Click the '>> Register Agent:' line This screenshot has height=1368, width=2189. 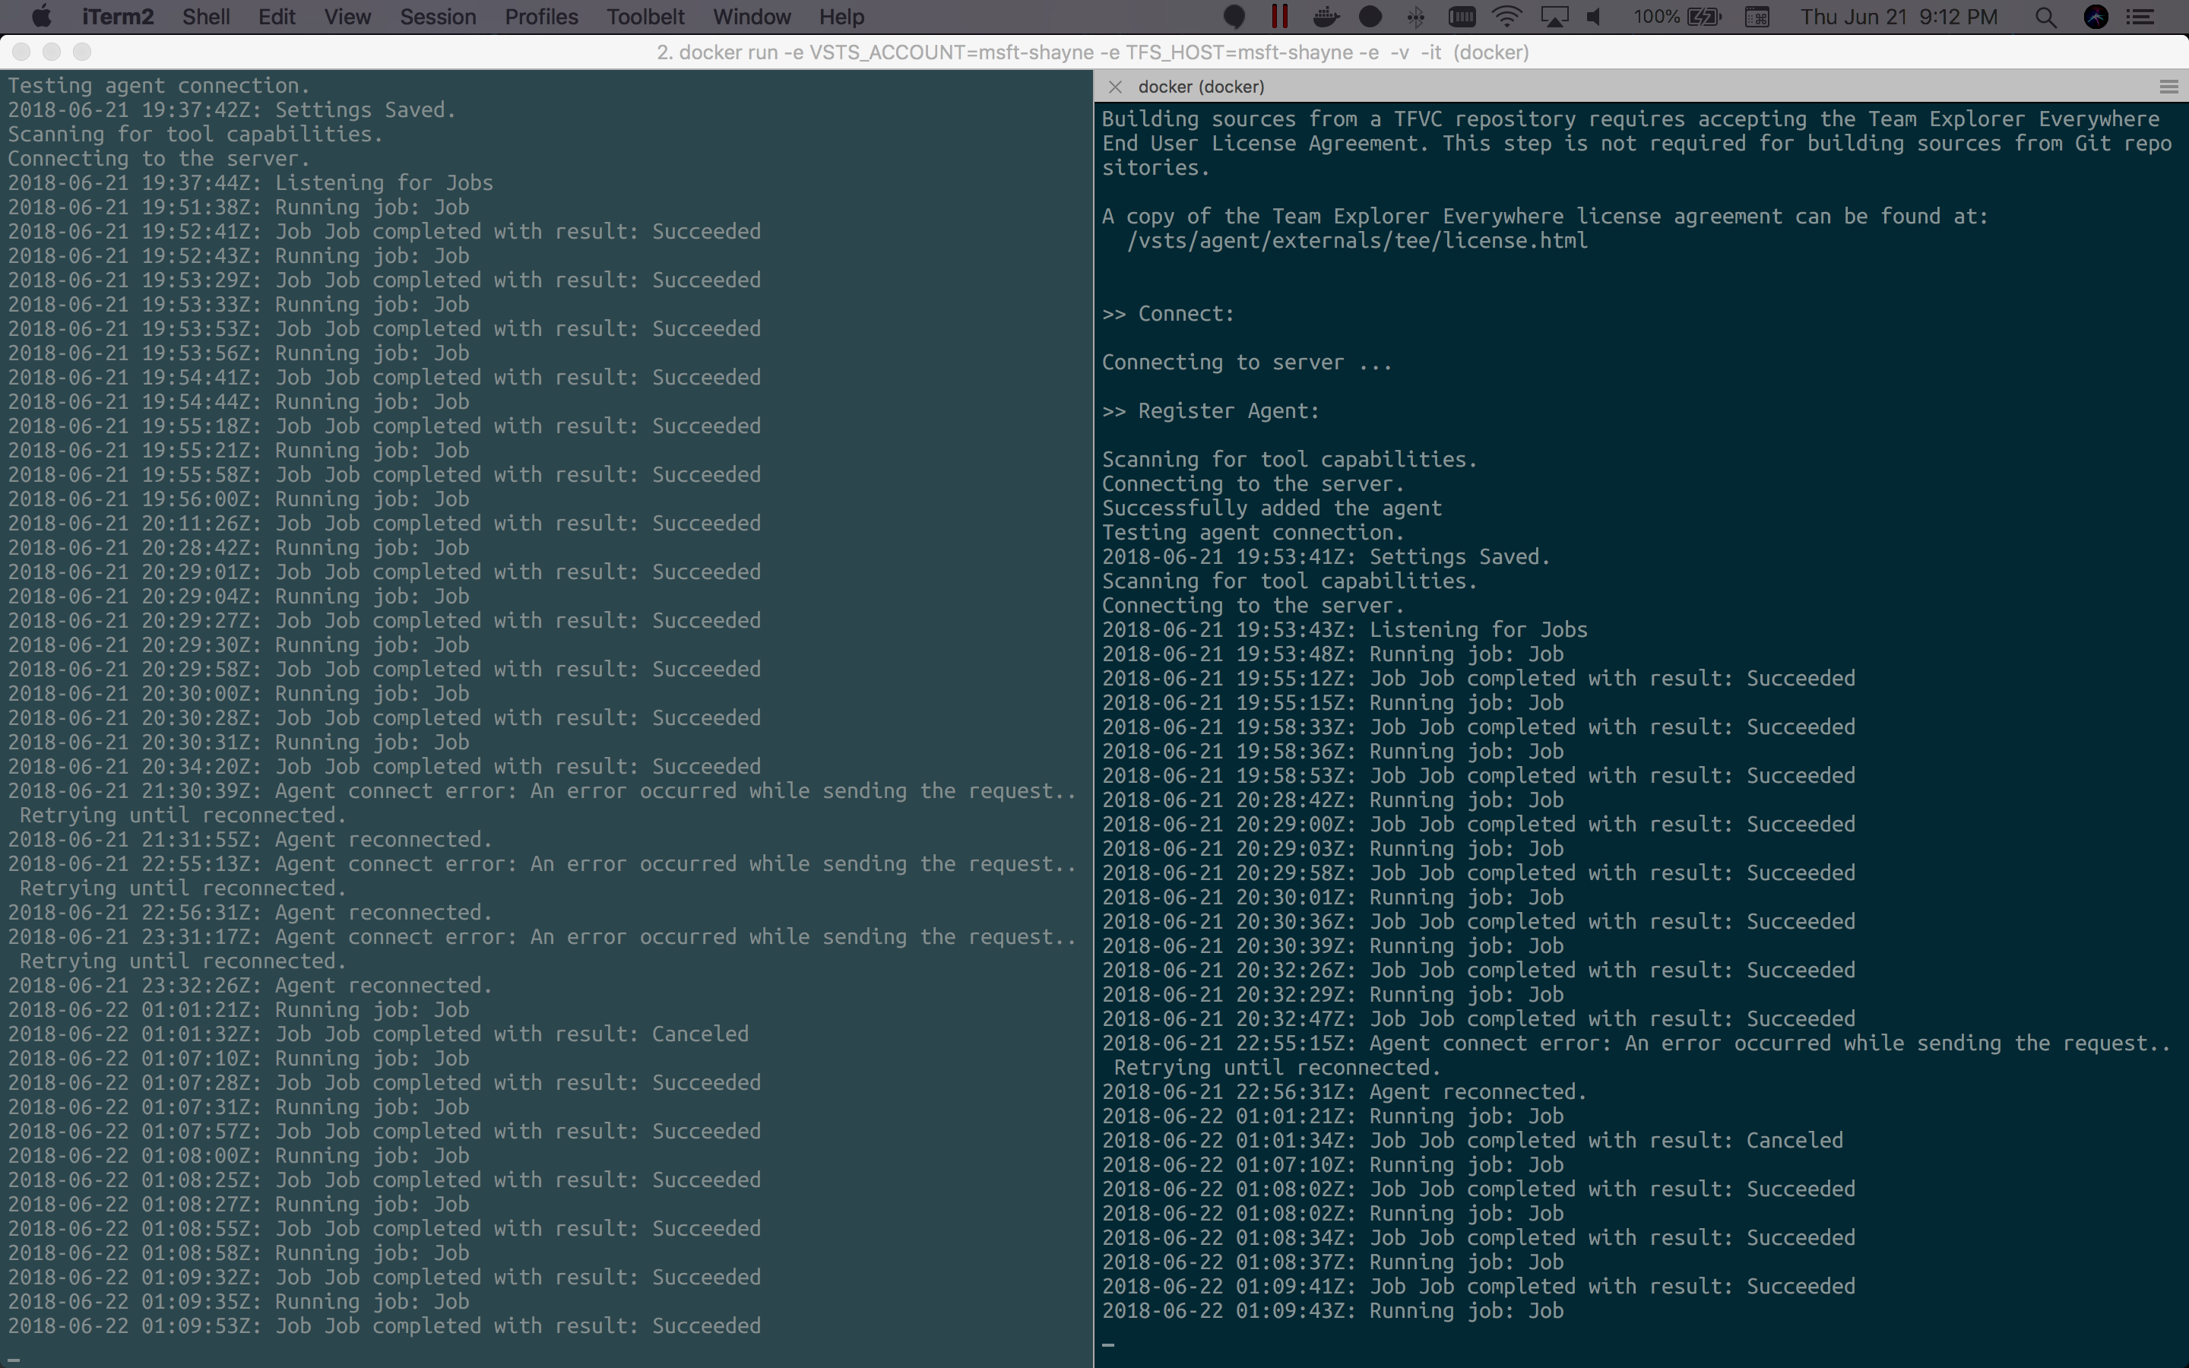[x=1210, y=412]
